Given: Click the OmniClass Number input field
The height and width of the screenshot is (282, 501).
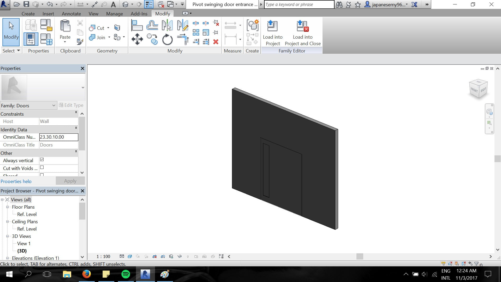Looking at the screenshot, I should [x=59, y=137].
